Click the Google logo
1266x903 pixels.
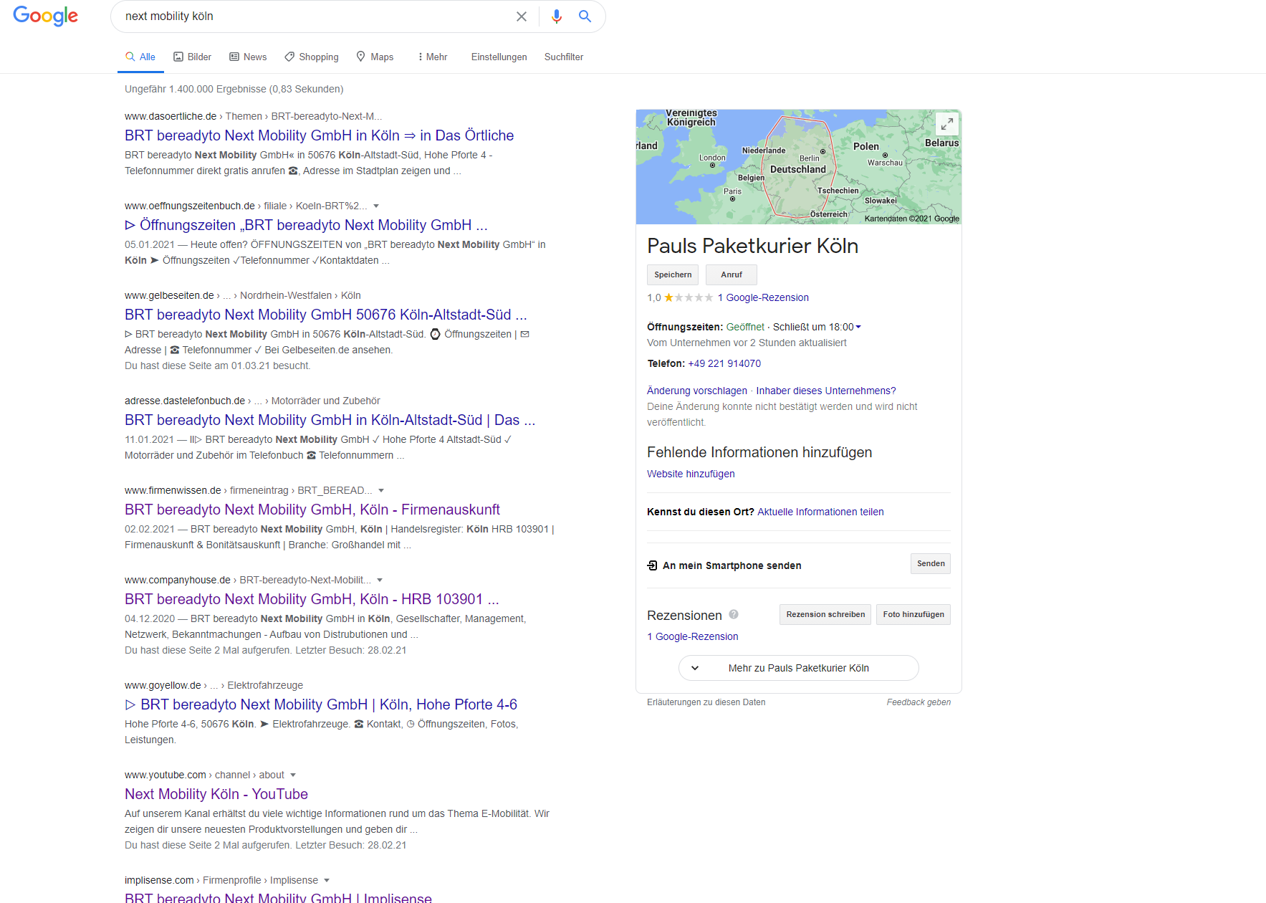(x=45, y=16)
